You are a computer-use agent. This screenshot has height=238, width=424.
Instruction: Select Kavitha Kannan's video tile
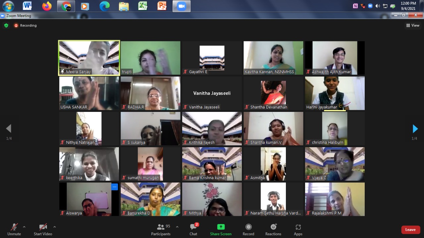coord(273,58)
